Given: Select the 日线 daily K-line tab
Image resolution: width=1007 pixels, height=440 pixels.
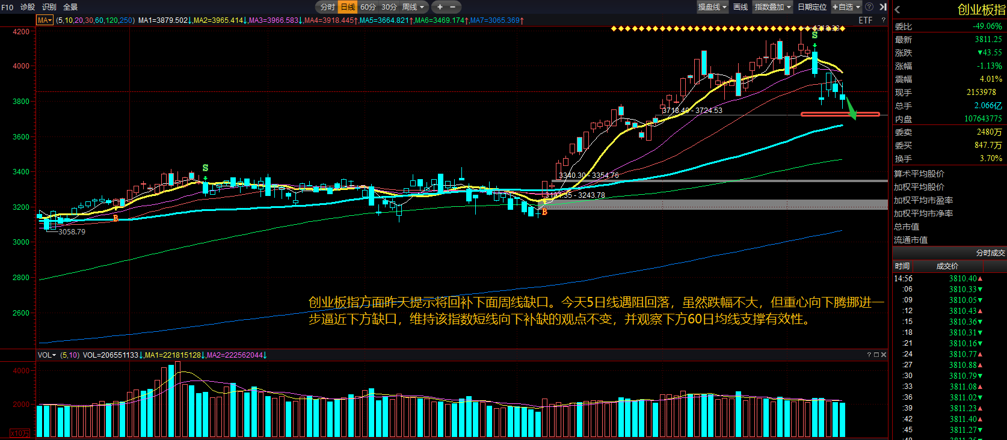Looking at the screenshot, I should [348, 7].
